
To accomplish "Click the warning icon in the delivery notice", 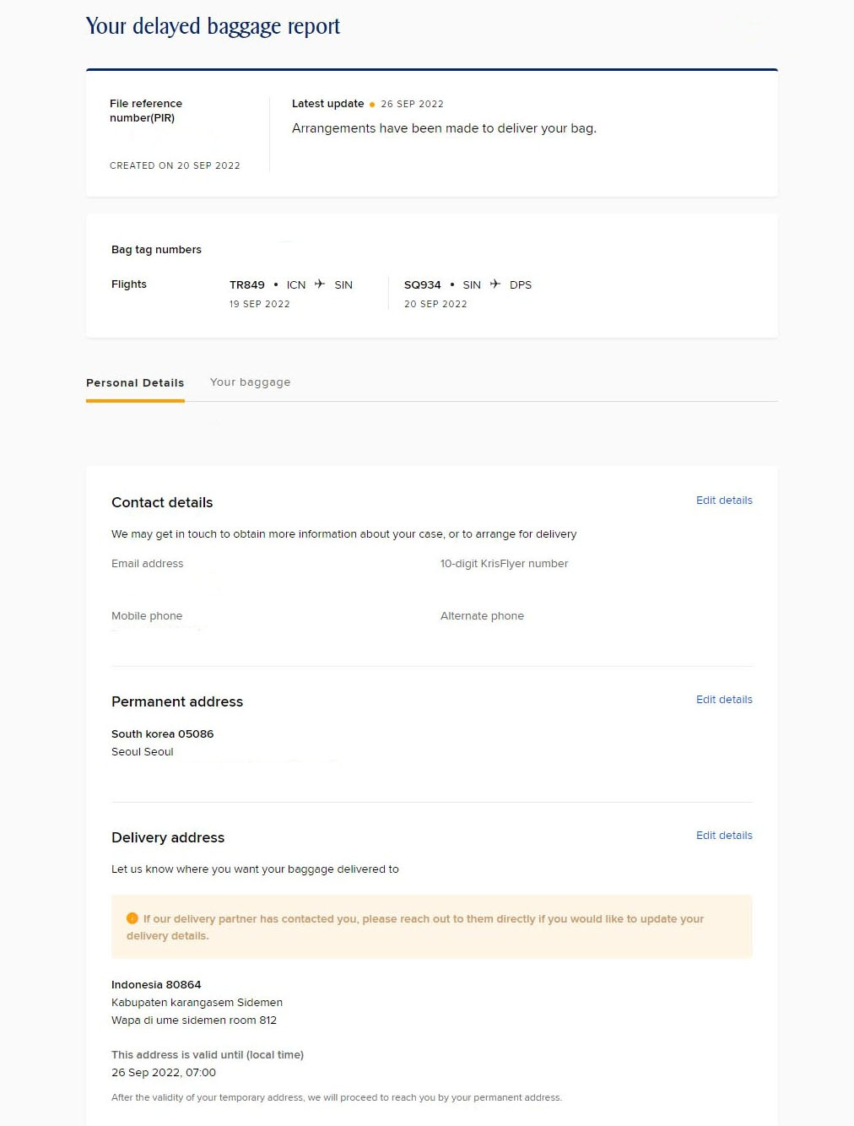I will (x=132, y=918).
